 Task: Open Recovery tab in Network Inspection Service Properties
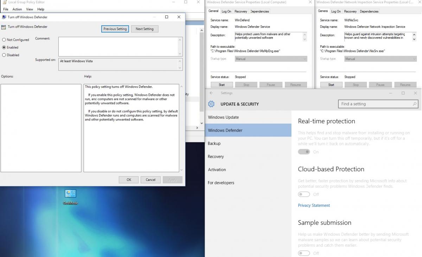350,12
